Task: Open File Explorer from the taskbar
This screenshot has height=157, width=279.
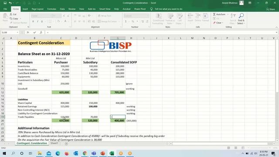Action: click(x=40, y=153)
